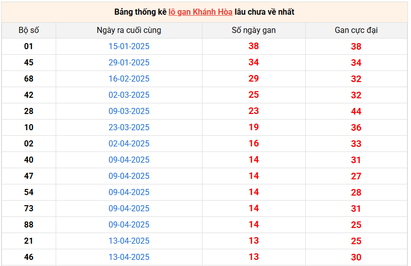
Task: Click the date 02-03-2025 for number 42
Action: [x=129, y=95]
